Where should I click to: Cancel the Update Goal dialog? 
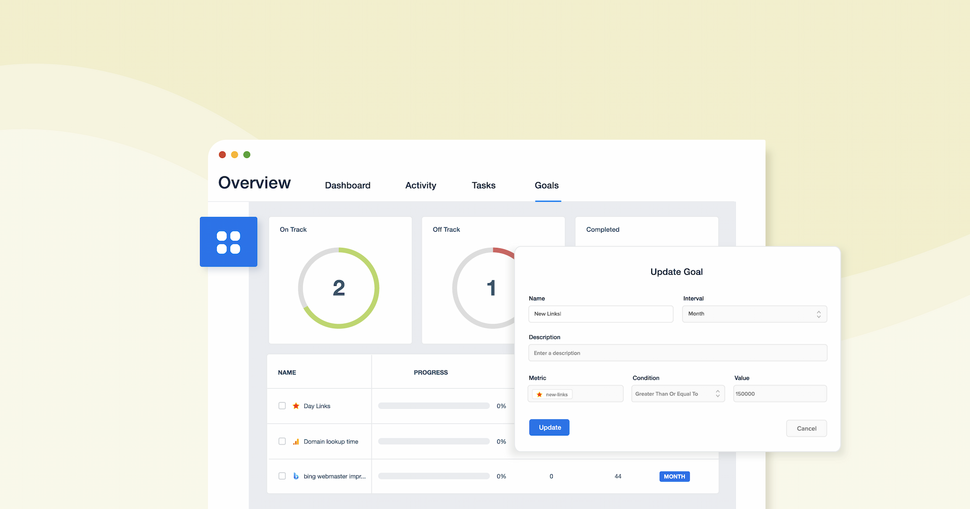[x=806, y=429]
